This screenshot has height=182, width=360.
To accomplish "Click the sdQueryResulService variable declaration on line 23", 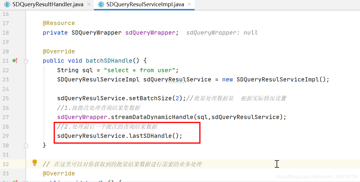I will [x=177, y=79].
